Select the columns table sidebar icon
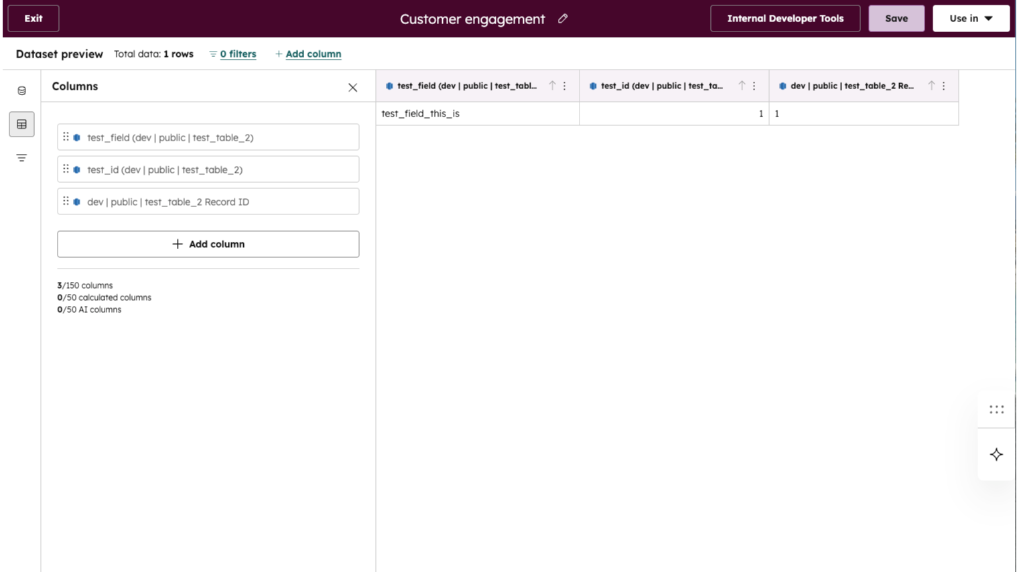The width and height of the screenshot is (1017, 572). click(x=21, y=124)
